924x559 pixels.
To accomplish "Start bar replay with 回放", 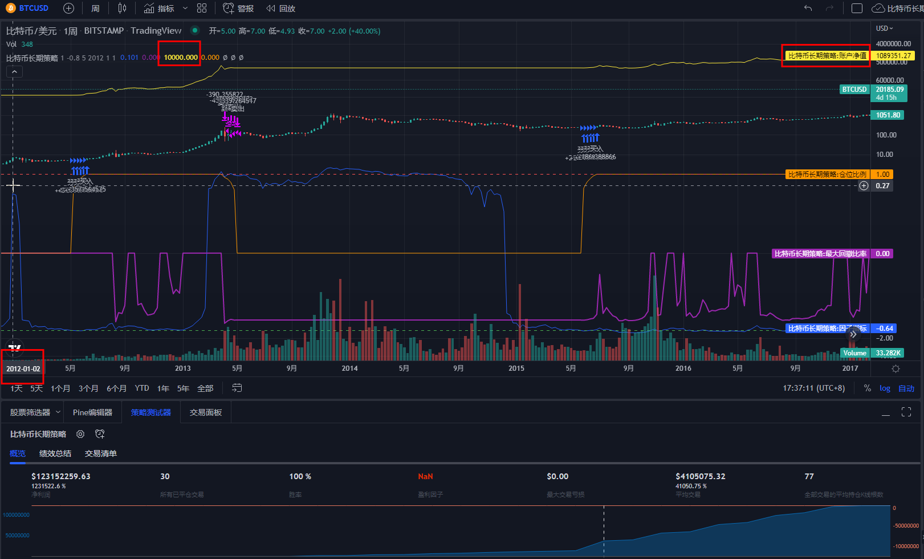I will 281,9.
